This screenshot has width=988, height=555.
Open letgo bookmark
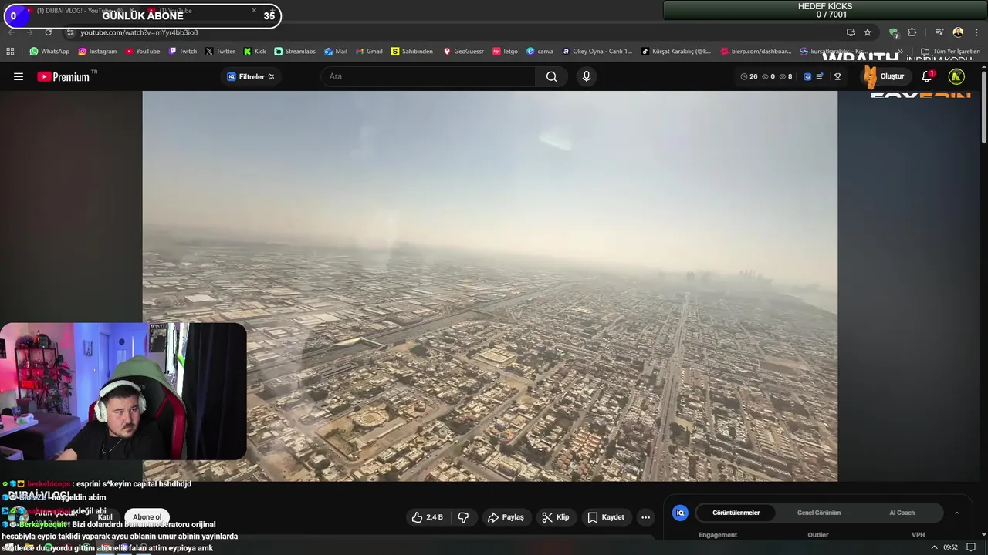(x=505, y=52)
